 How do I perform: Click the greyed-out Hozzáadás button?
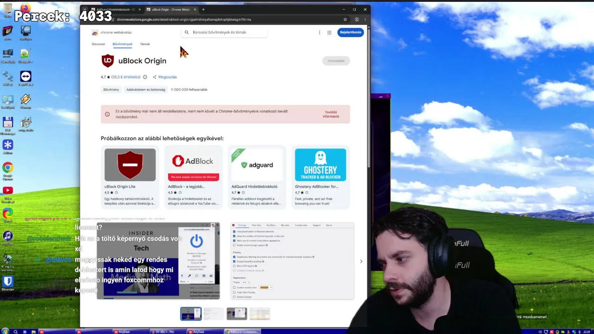336,61
